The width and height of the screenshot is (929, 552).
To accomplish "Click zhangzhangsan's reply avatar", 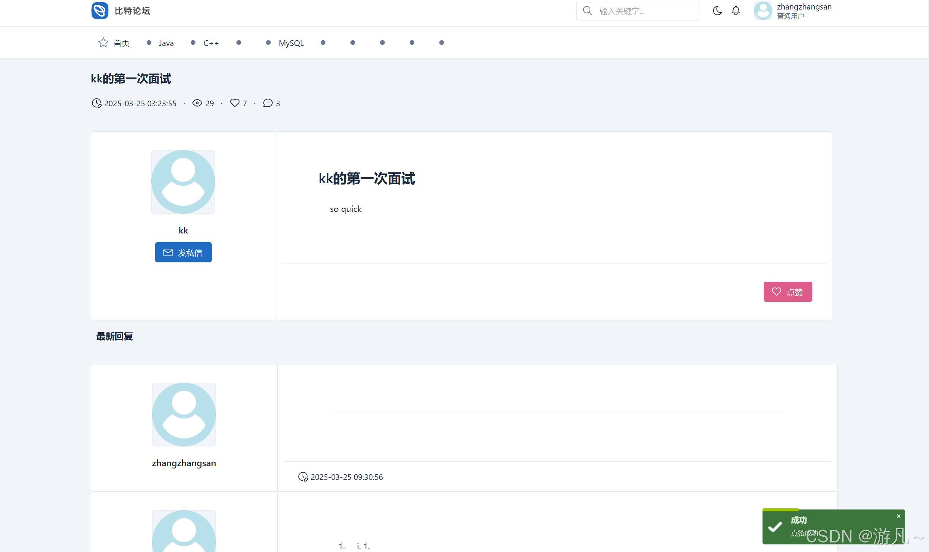I will [x=184, y=414].
